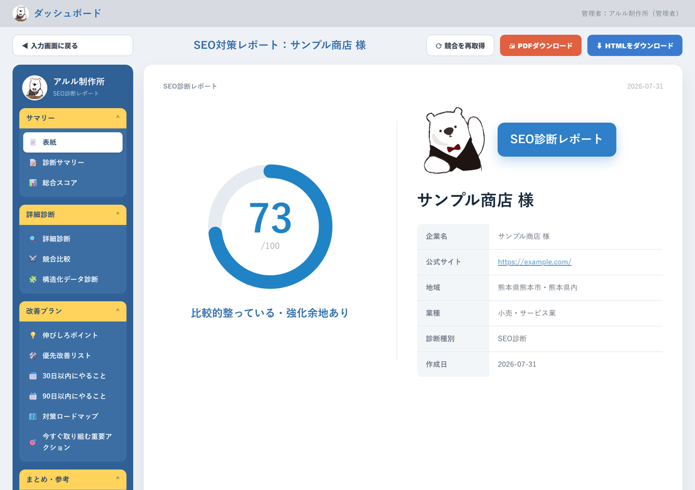Click the 90日以内にやること calendar icon

click(x=33, y=396)
